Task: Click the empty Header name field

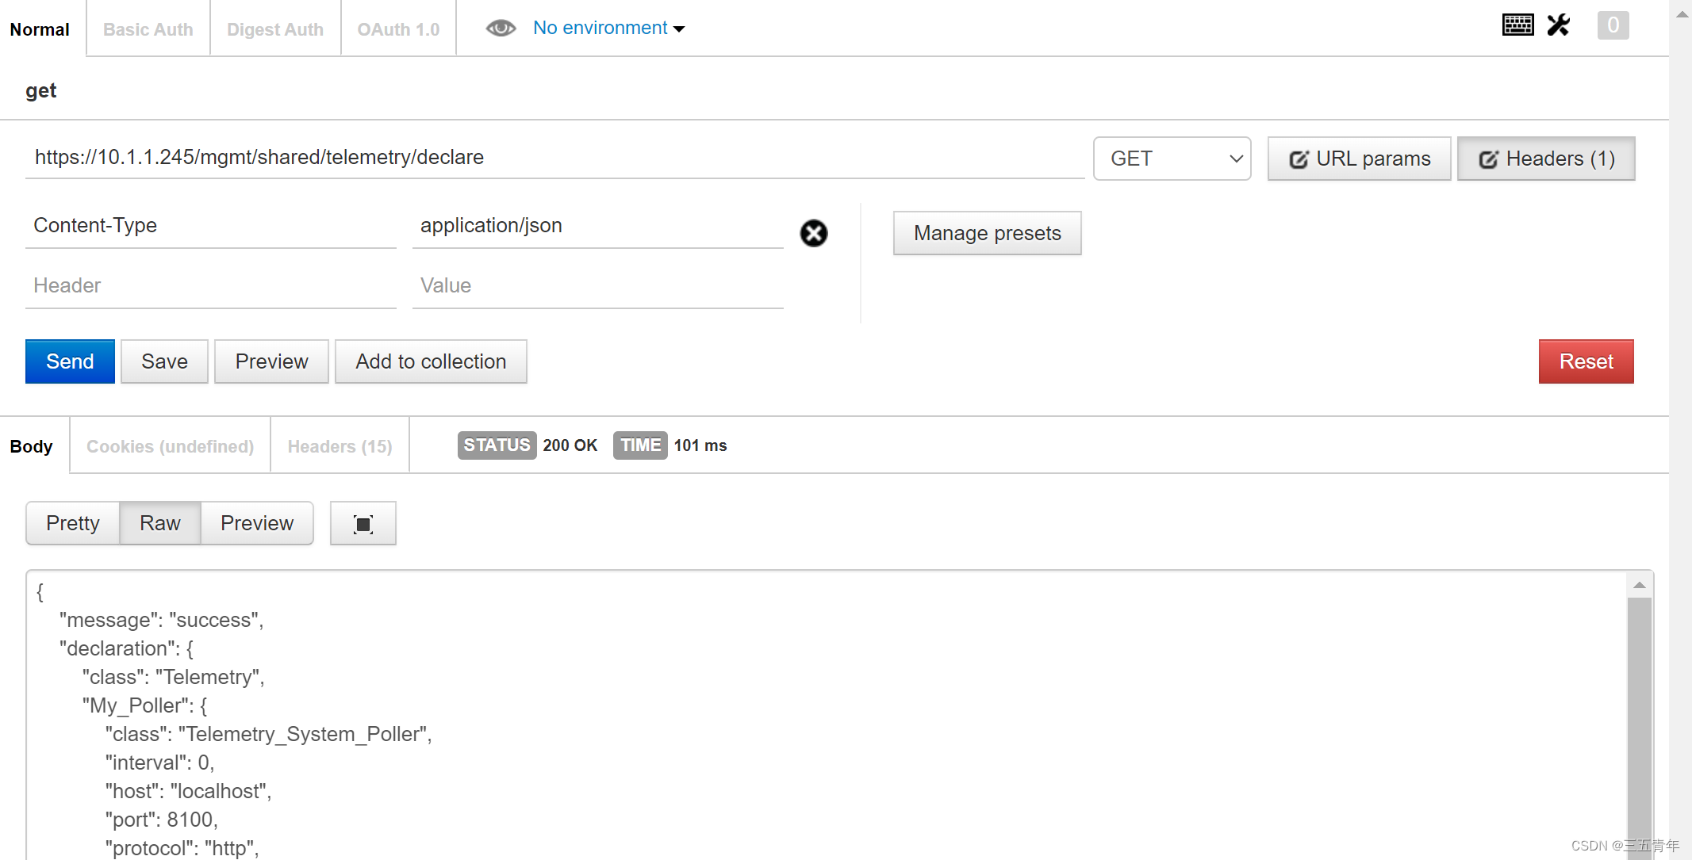Action: point(210,285)
